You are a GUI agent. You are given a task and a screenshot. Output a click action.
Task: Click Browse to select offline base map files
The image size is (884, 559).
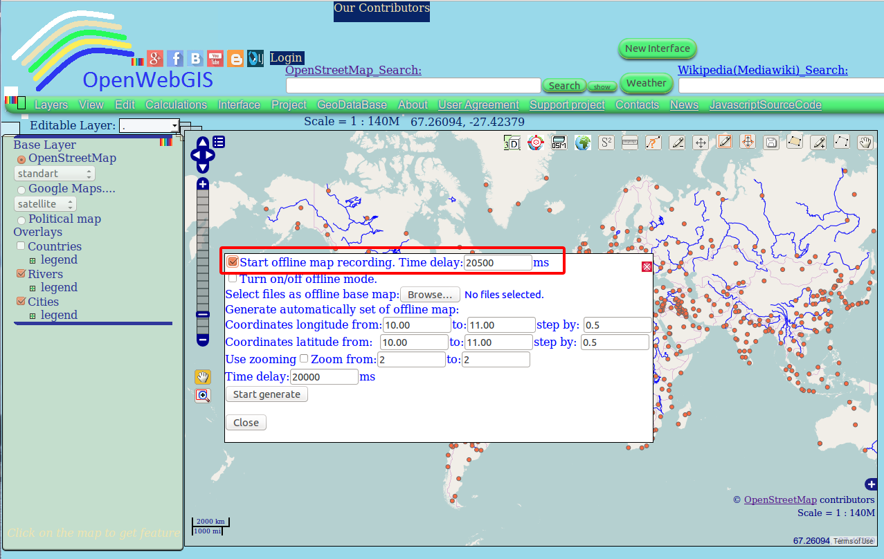[430, 295]
